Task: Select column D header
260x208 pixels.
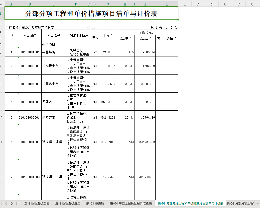Action: coord(76,4)
